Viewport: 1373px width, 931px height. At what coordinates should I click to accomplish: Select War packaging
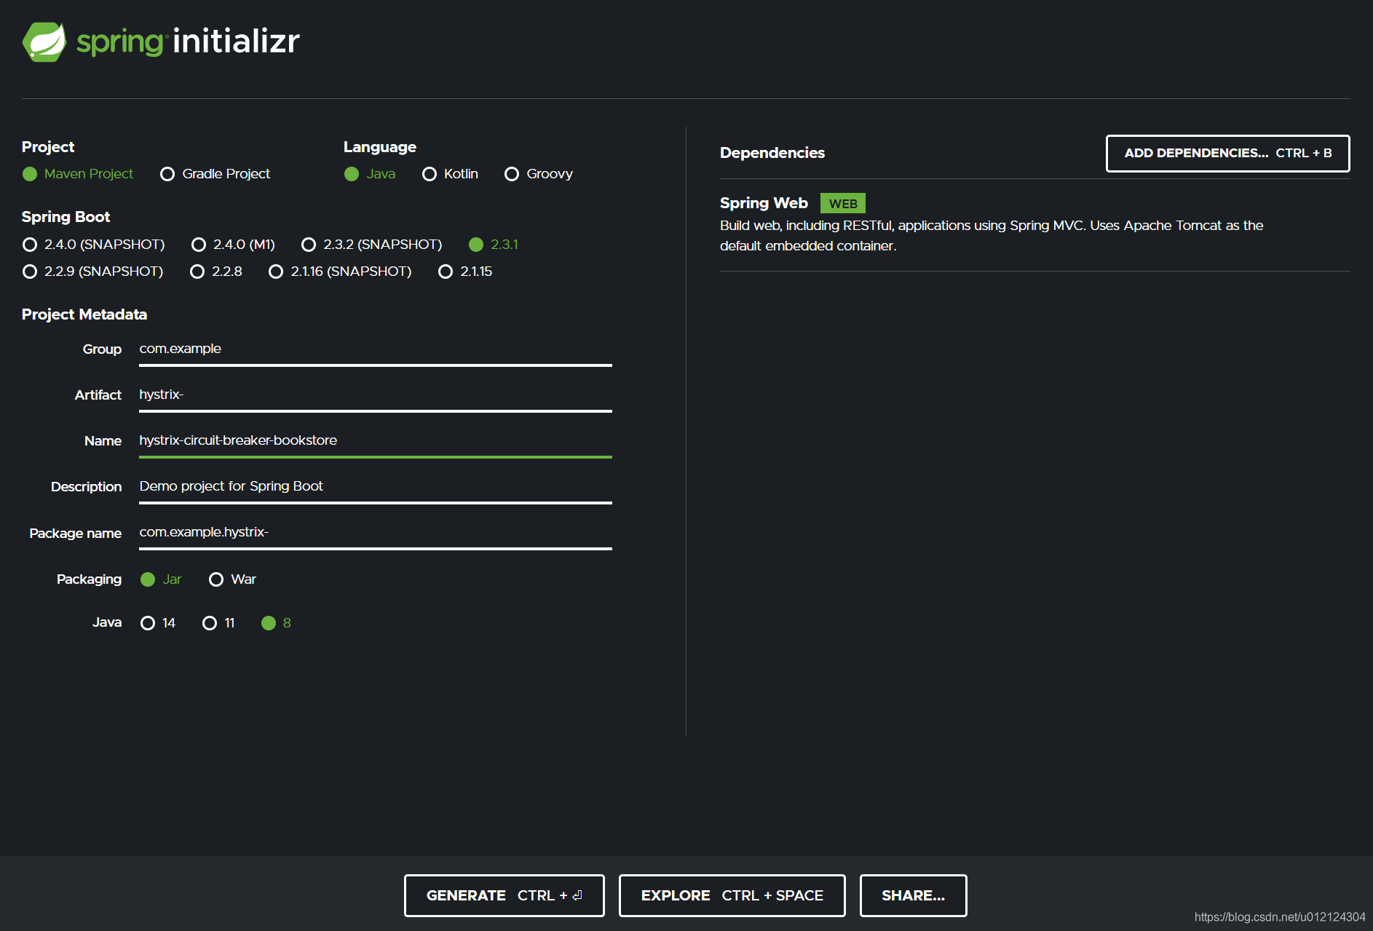coord(232,579)
